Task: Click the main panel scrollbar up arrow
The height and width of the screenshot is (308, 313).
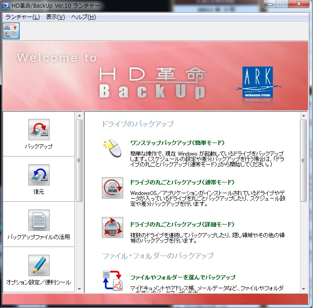Action: [x=304, y=116]
